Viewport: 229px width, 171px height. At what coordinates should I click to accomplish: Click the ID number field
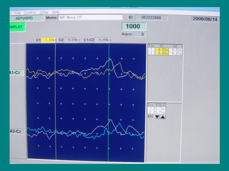(151, 17)
